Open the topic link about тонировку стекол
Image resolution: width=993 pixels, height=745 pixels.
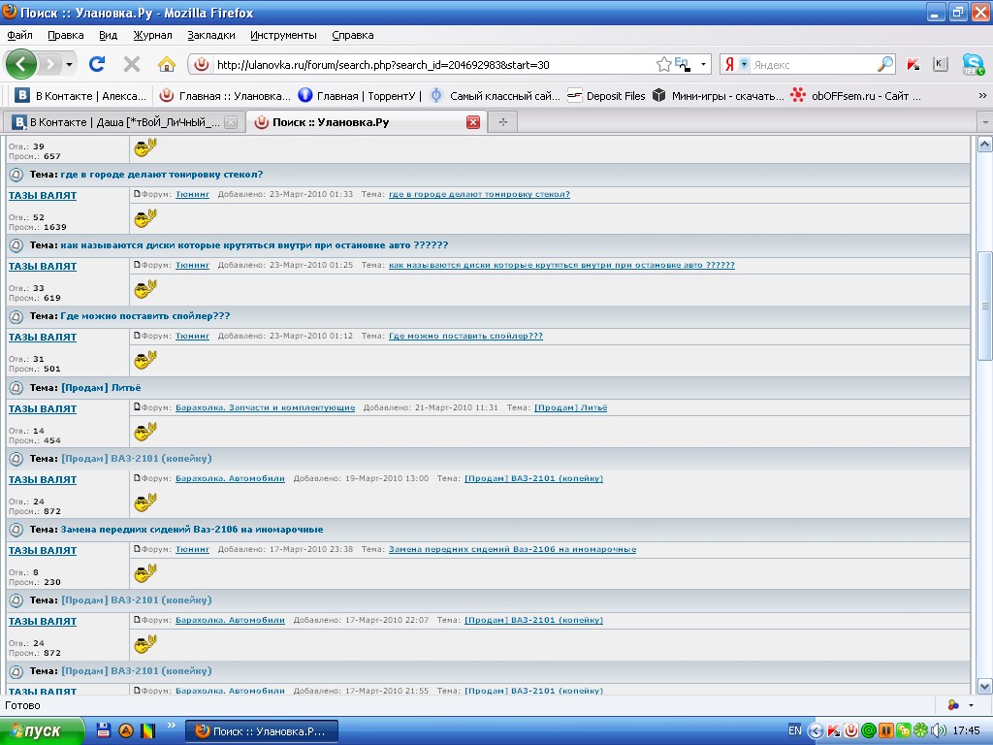click(x=479, y=194)
